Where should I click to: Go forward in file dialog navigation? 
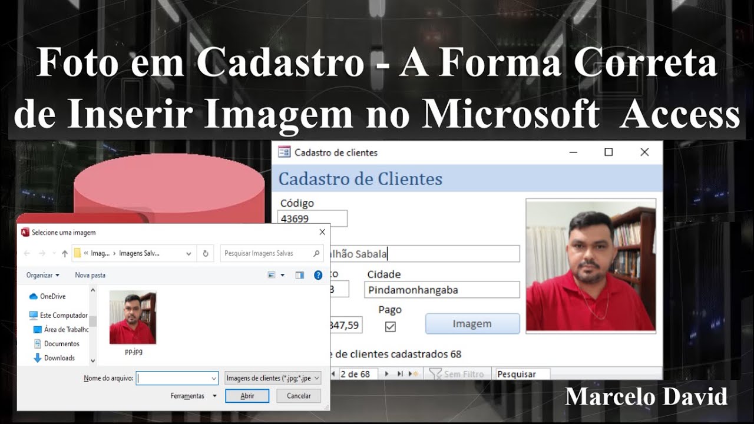pos(42,253)
